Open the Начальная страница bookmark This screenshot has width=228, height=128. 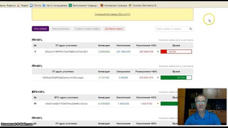tap(114, 6)
